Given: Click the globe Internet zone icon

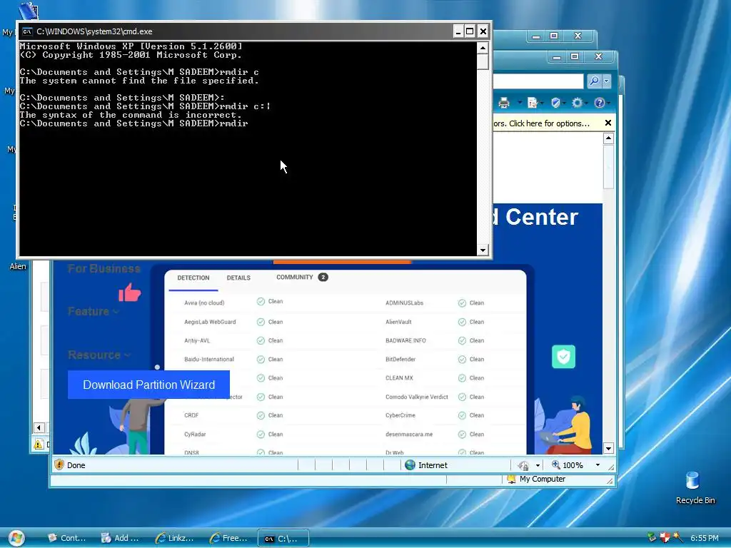Looking at the screenshot, I should [x=410, y=465].
